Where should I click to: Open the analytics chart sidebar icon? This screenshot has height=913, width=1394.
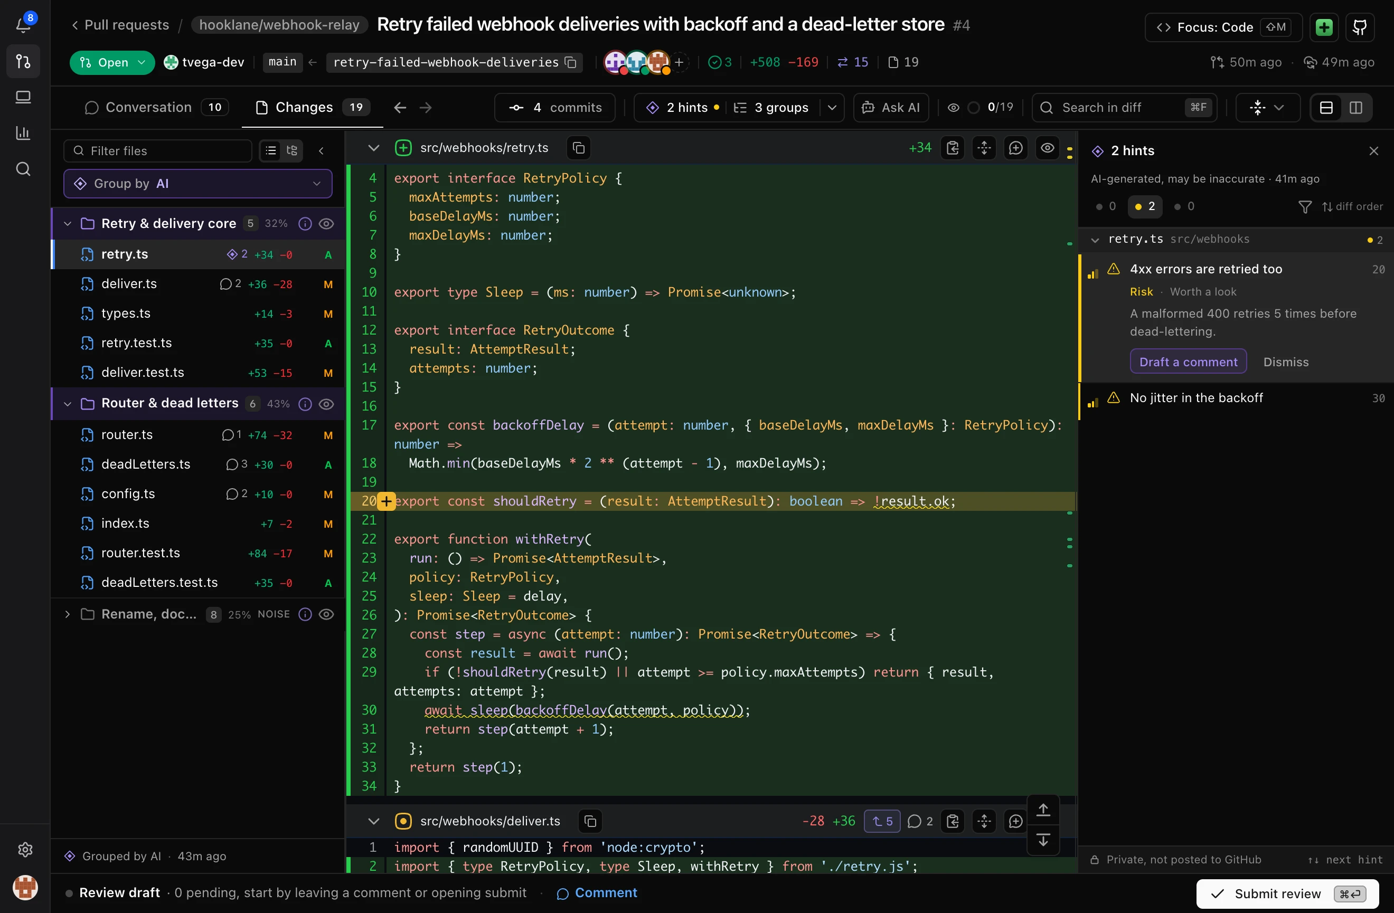(x=23, y=133)
